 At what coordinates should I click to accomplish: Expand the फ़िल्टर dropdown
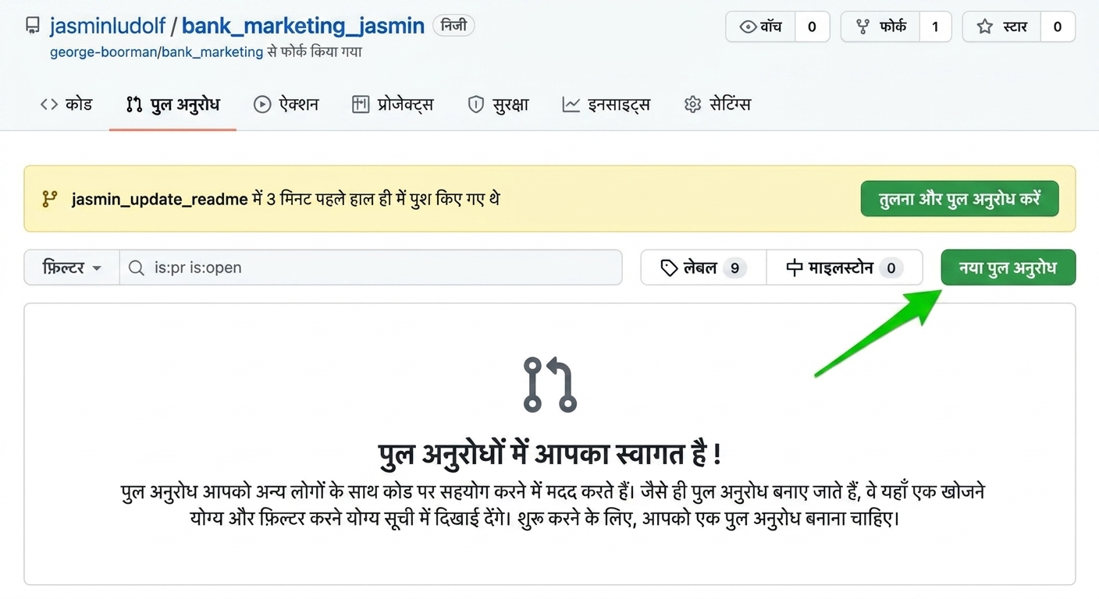pos(72,268)
